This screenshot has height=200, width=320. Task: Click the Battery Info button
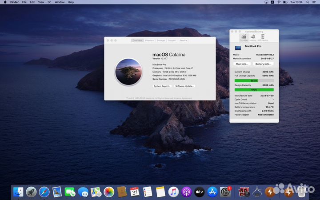263,64
